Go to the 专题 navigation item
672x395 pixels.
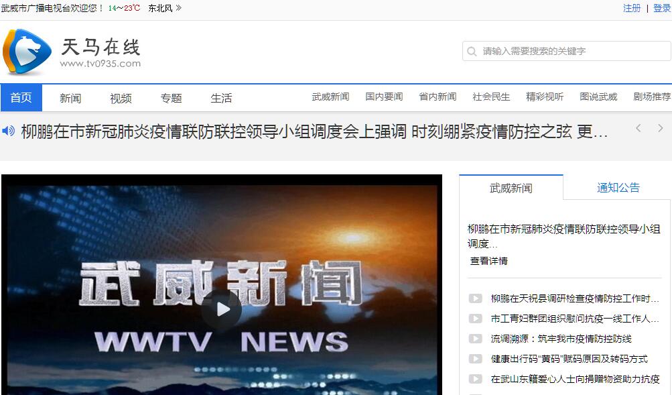pos(171,98)
